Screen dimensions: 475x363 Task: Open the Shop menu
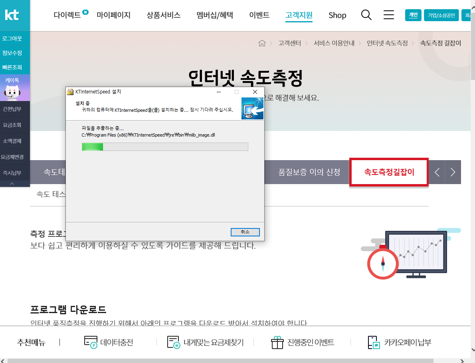[x=337, y=15]
